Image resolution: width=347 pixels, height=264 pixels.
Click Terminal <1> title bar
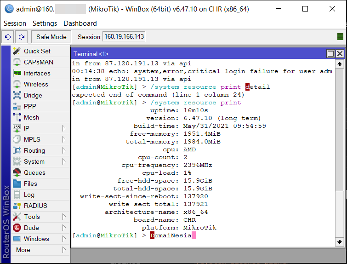coord(198,54)
